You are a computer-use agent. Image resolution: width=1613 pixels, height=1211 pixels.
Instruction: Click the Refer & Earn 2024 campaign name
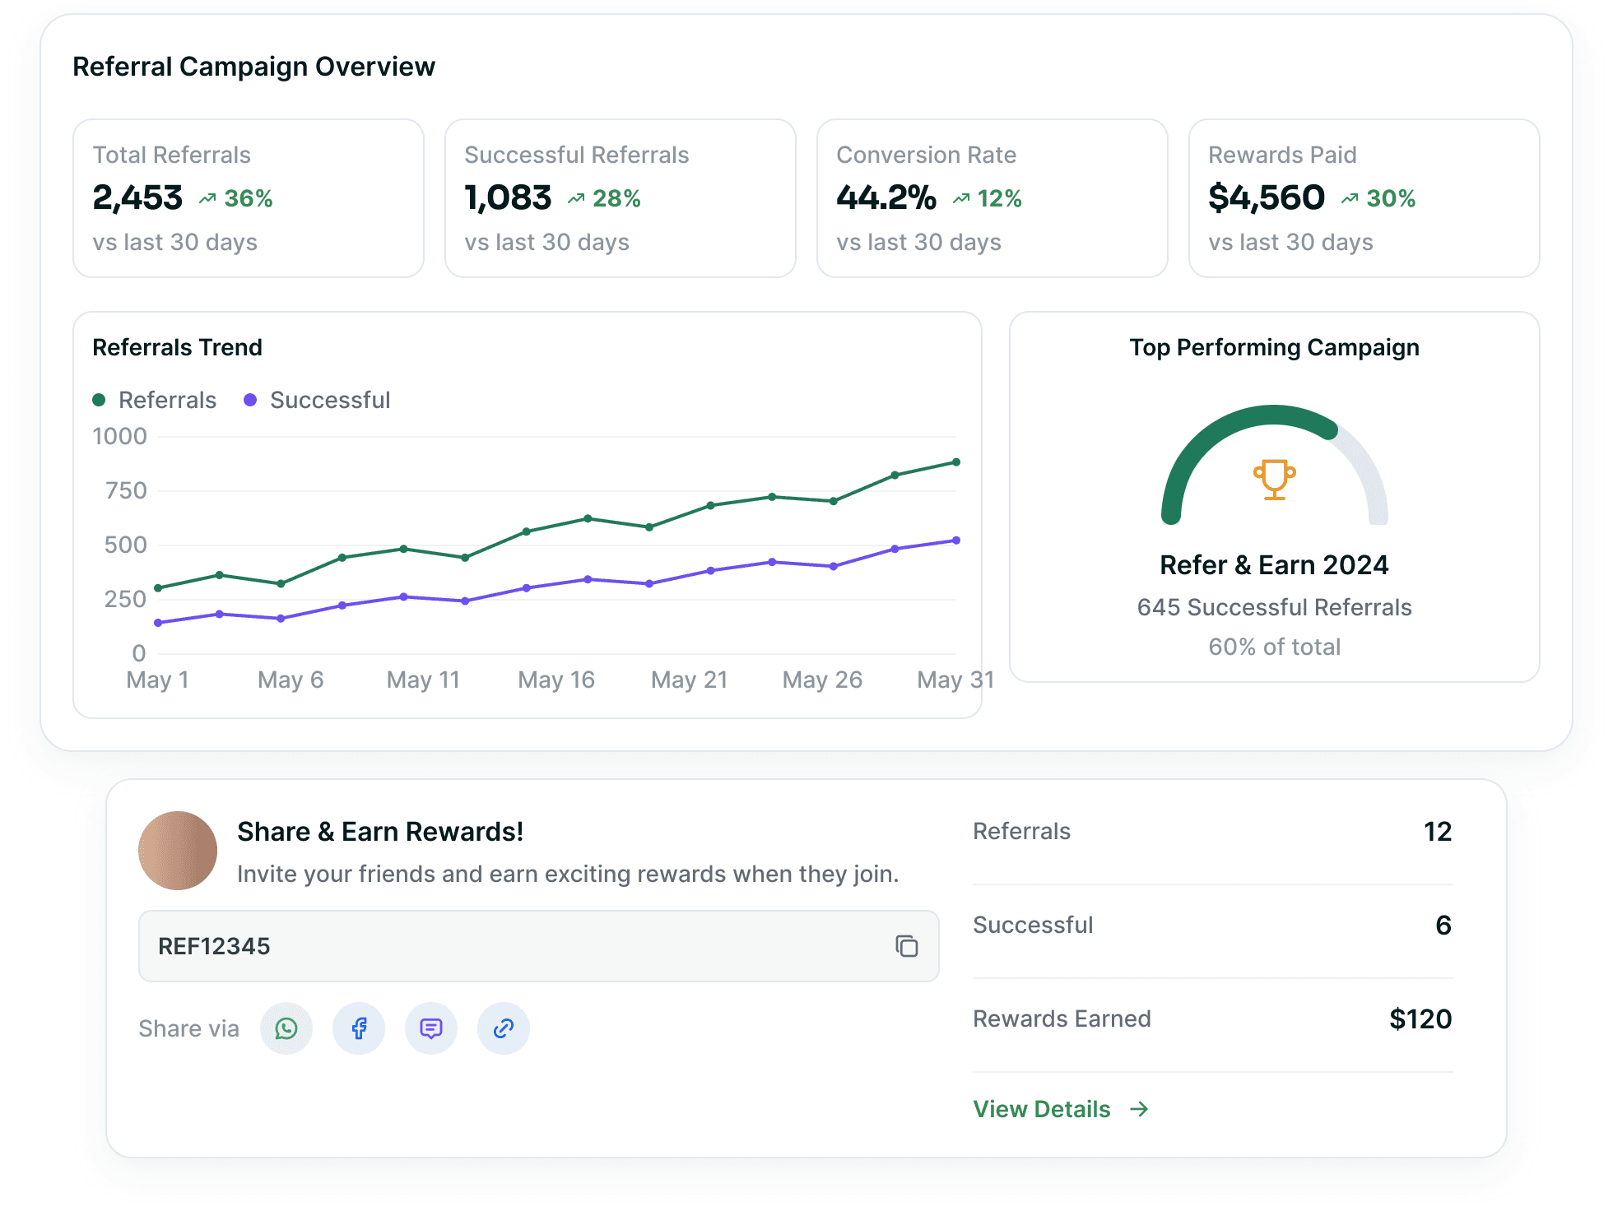pyautogui.click(x=1274, y=565)
